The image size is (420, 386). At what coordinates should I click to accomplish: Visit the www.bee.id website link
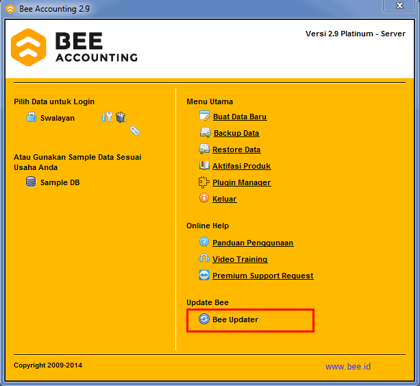pyautogui.click(x=348, y=366)
